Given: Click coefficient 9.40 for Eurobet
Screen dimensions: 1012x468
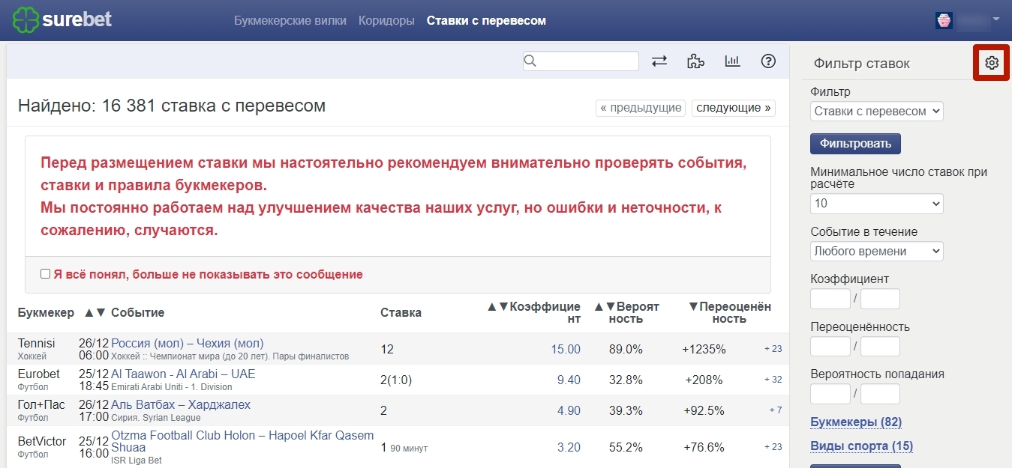Looking at the screenshot, I should click(x=569, y=380).
